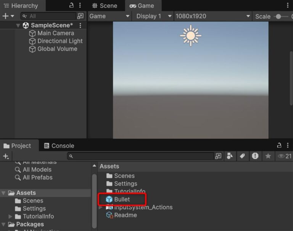Open the Game view mode dropdown
293x231 pixels.
[x=109, y=16]
